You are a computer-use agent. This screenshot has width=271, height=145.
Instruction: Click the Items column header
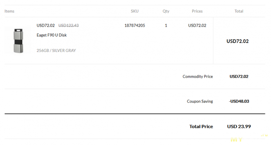point(9,11)
